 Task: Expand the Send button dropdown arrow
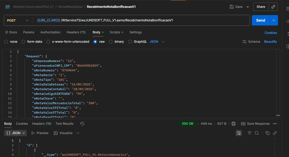(x=274, y=20)
